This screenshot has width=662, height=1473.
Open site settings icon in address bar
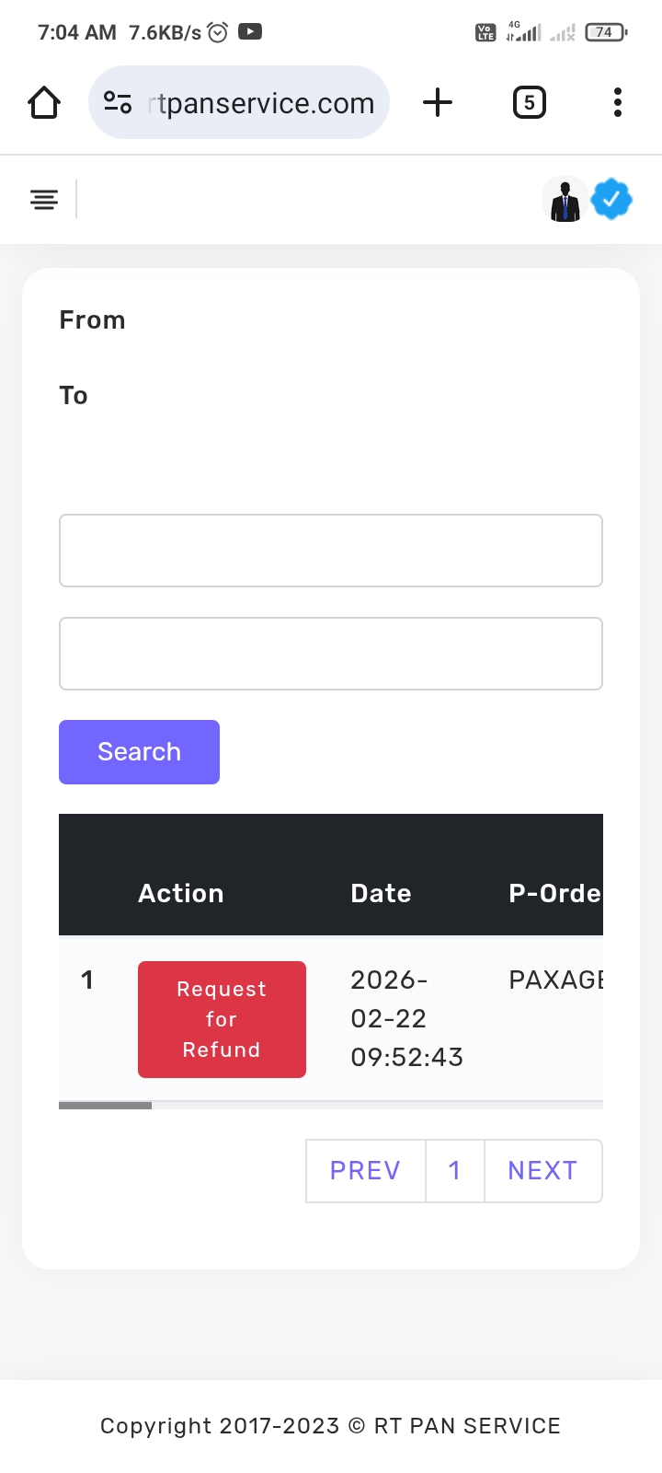click(x=118, y=102)
